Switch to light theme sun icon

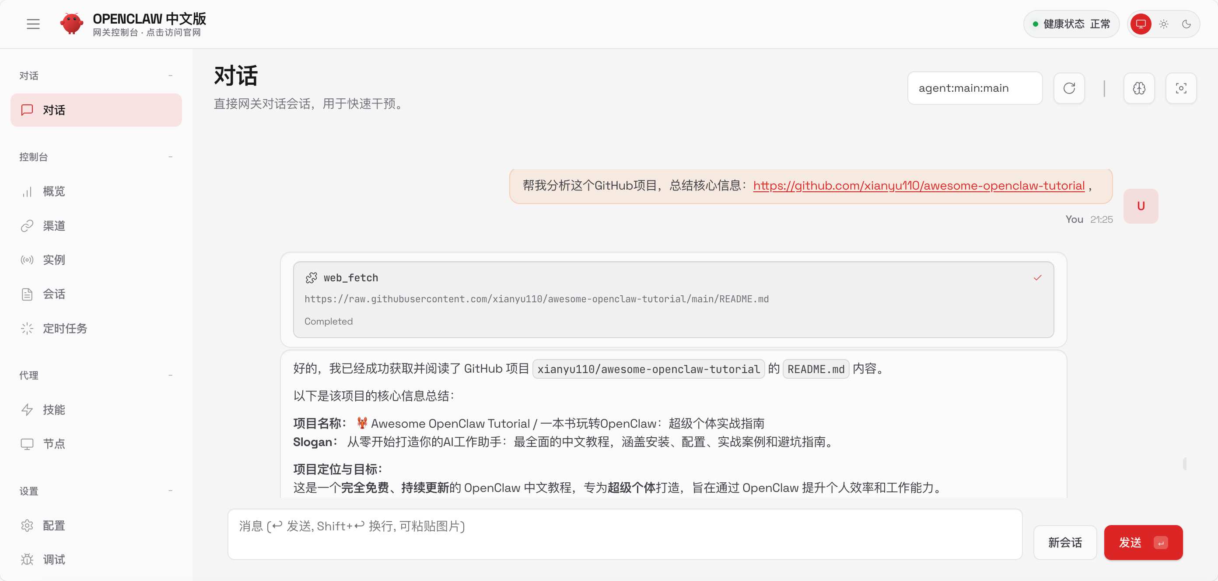[x=1164, y=24]
